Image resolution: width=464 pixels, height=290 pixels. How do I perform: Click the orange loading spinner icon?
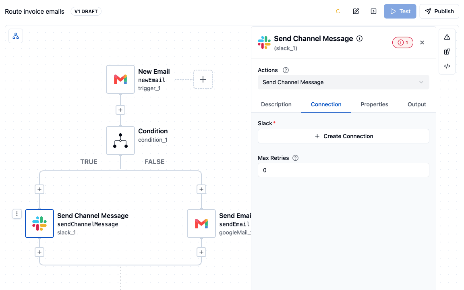point(338,12)
